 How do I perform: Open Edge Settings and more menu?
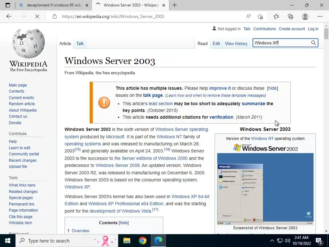(x=320, y=16)
